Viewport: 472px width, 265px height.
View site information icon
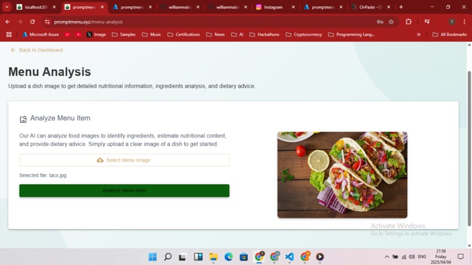tap(47, 22)
